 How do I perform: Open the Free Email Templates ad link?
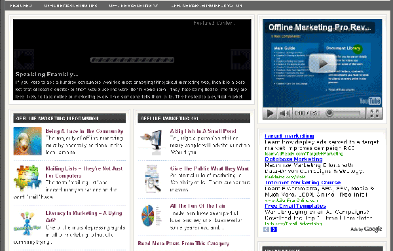click(x=295, y=206)
